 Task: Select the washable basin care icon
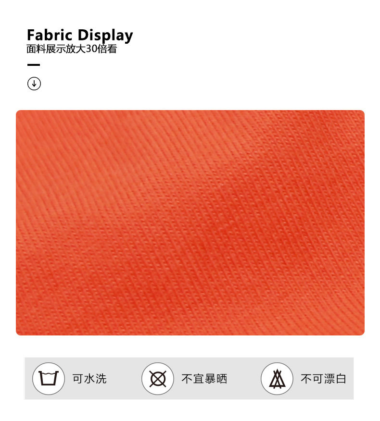click(49, 379)
